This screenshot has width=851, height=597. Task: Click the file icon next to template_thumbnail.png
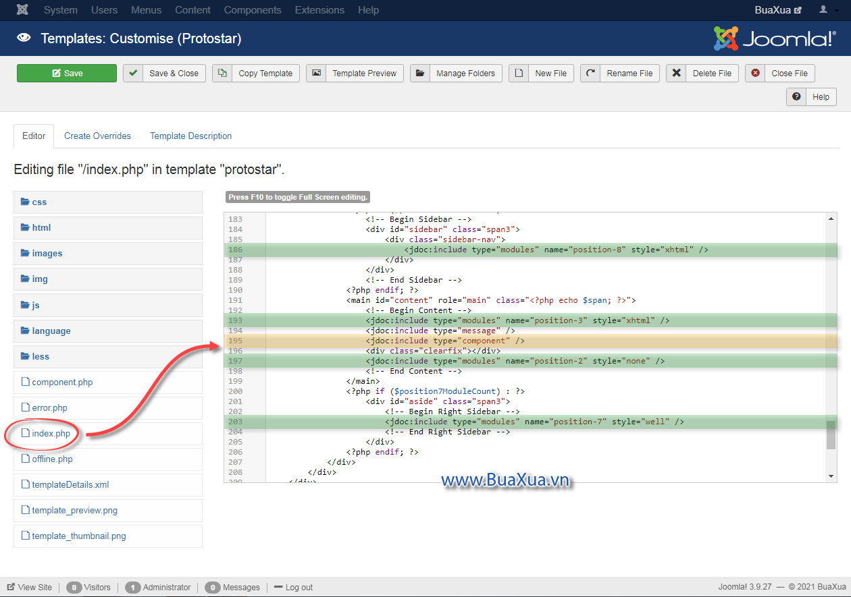(x=26, y=536)
